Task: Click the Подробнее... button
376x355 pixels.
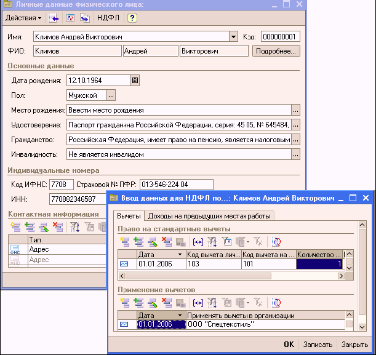Action: 276,51
